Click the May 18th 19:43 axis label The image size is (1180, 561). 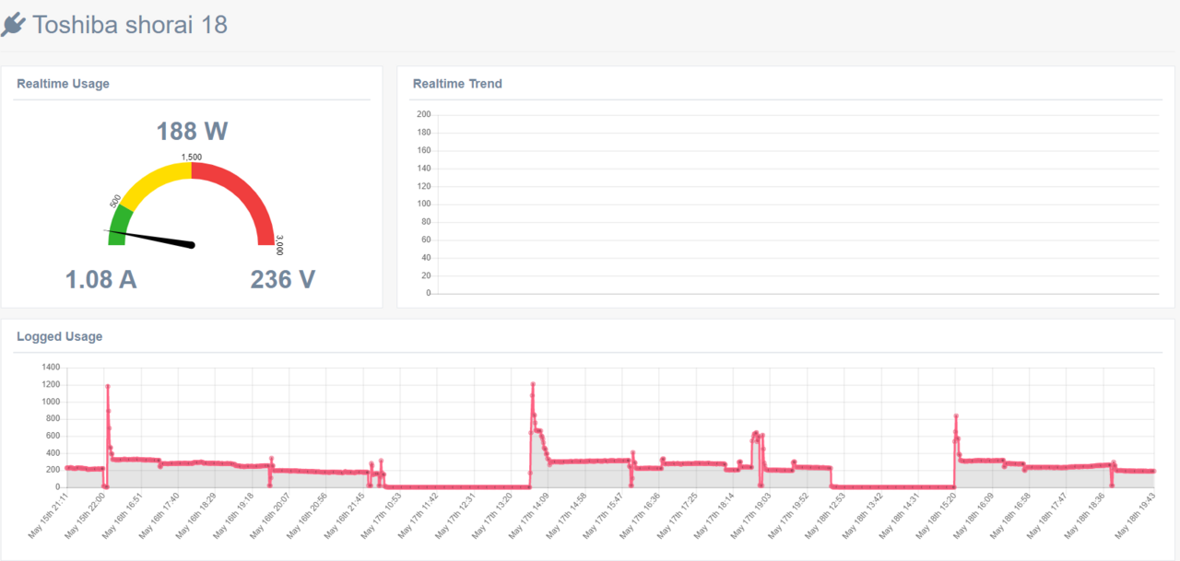point(1134,515)
